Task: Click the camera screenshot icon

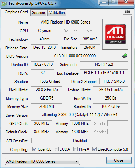Action: click(x=127, y=12)
